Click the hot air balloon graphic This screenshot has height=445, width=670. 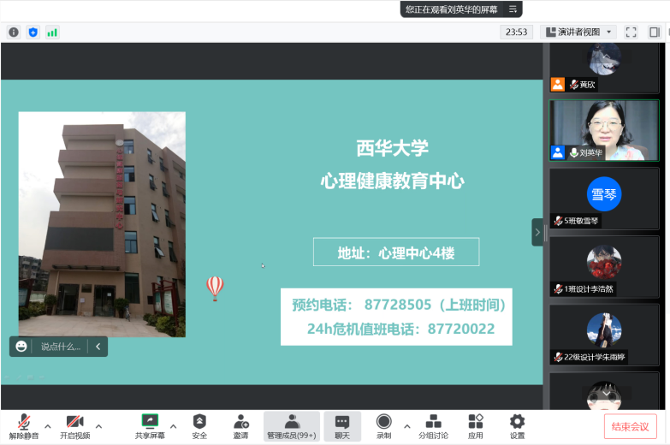coord(215,288)
